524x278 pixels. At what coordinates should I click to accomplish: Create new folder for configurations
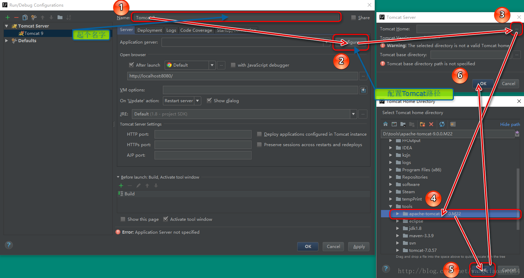click(60, 17)
